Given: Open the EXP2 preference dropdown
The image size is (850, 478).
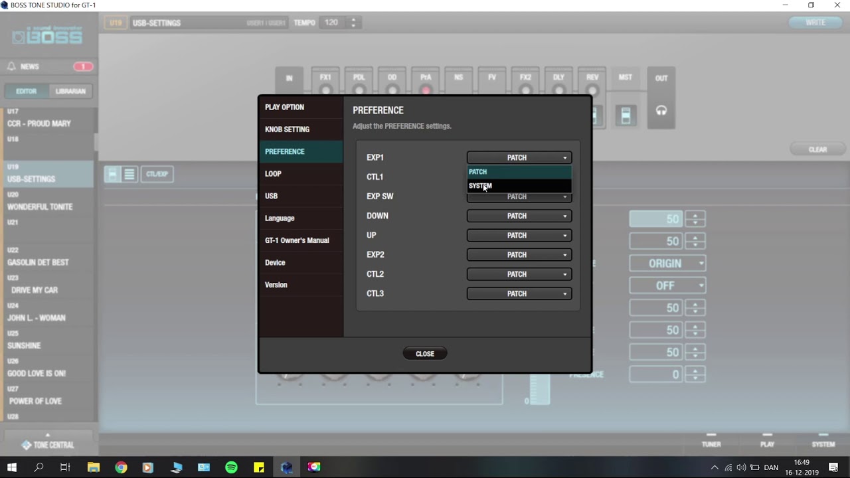Looking at the screenshot, I should [x=519, y=255].
